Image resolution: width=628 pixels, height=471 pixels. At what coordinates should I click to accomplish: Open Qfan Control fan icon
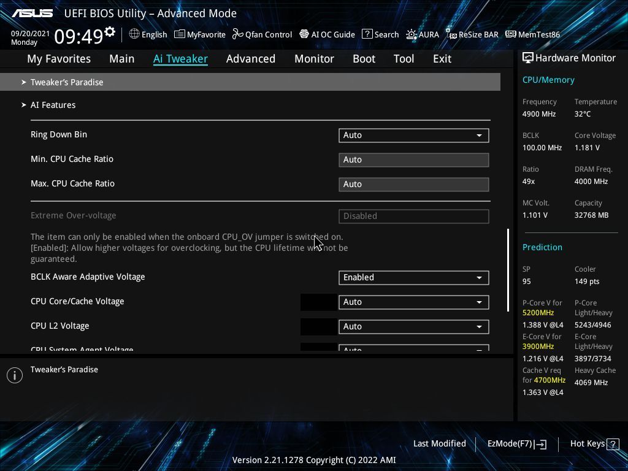pyautogui.click(x=238, y=34)
